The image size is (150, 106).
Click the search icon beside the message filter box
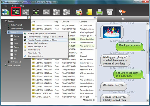click(95, 18)
